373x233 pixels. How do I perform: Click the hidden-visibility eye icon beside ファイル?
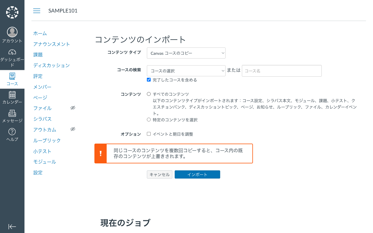pos(73,107)
